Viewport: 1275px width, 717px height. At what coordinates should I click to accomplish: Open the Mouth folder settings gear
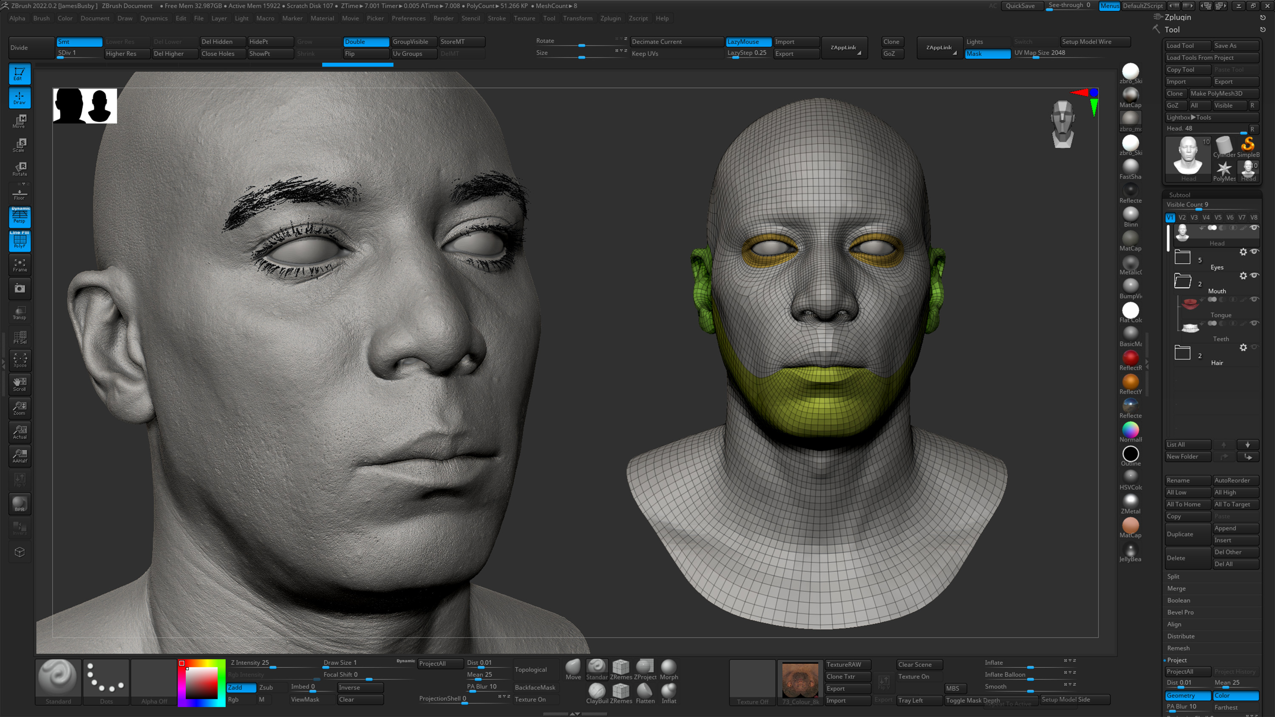pyautogui.click(x=1244, y=276)
